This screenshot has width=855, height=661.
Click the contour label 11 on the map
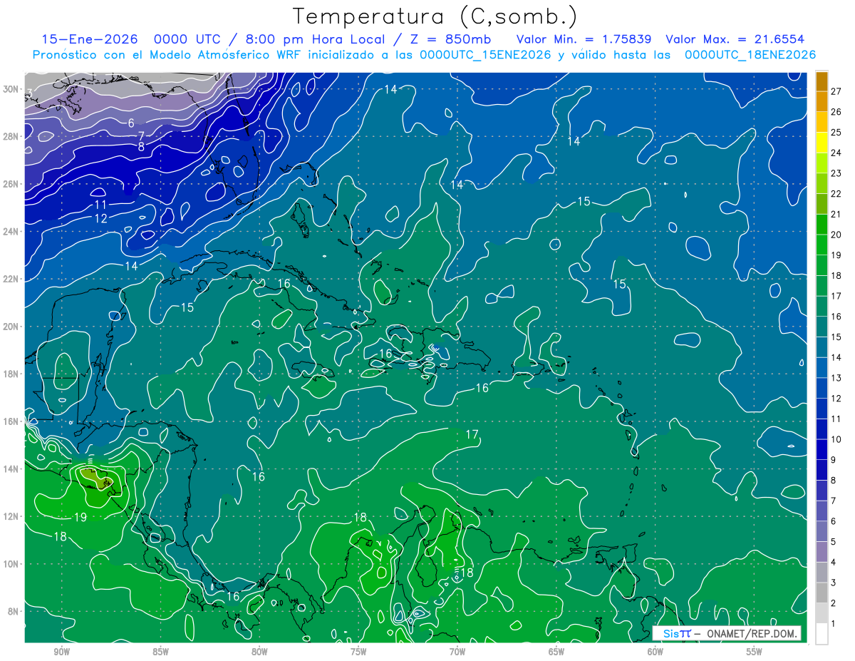100,205
